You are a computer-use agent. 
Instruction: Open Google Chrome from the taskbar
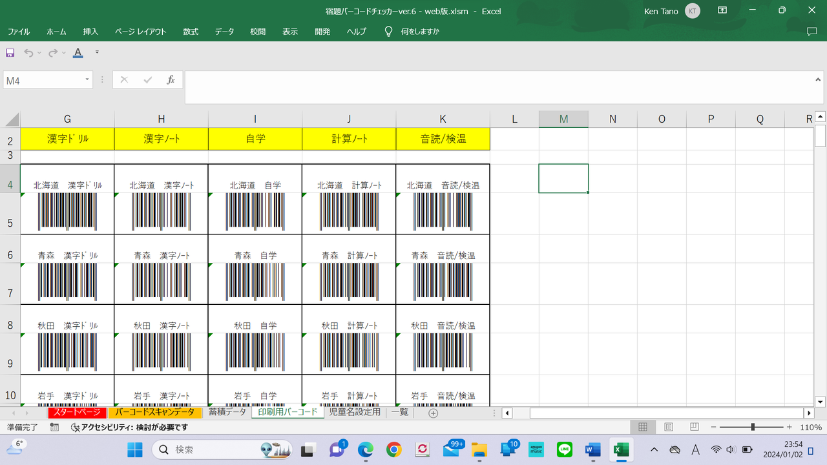pyautogui.click(x=393, y=449)
